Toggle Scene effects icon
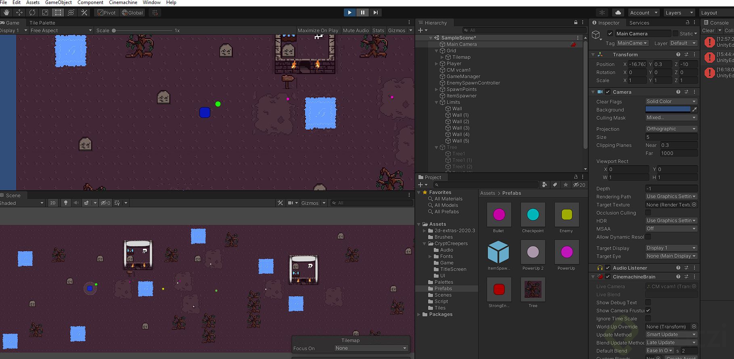The image size is (734, 359). 86,203
